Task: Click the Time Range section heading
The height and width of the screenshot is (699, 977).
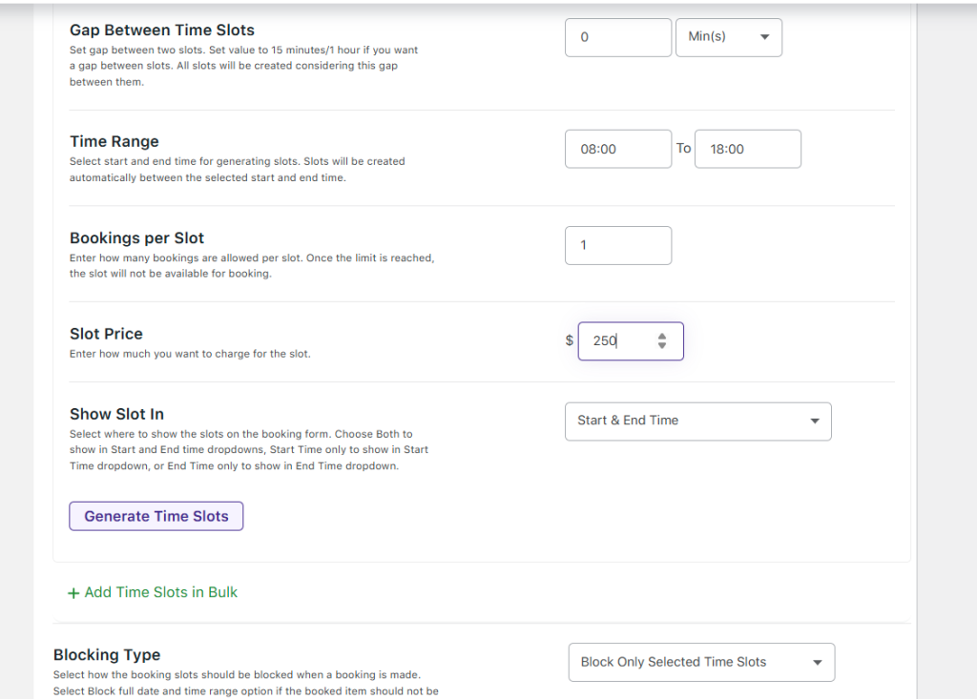Action: coord(114,141)
